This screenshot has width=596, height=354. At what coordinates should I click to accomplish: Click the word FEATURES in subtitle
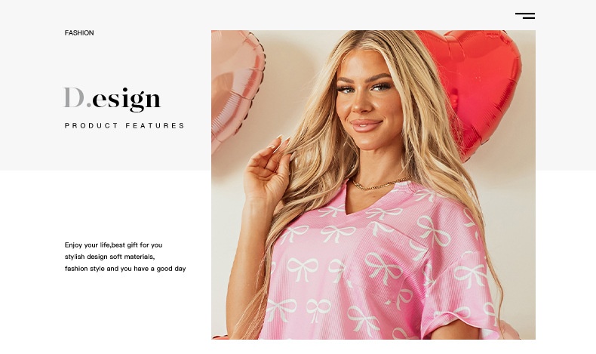(x=155, y=125)
